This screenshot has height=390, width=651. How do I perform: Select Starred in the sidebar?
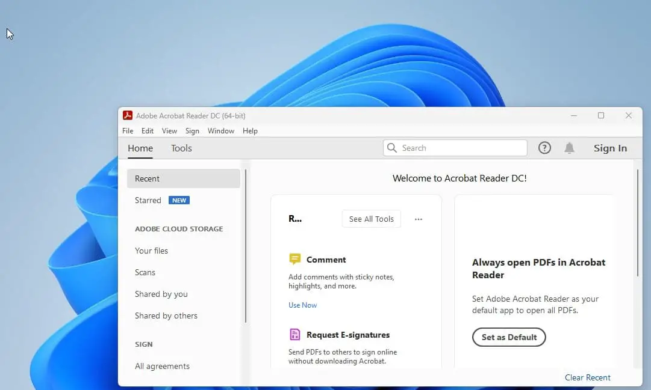click(x=148, y=200)
